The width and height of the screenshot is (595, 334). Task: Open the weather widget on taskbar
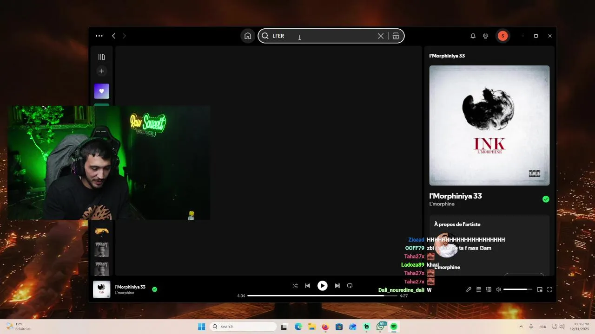click(19, 327)
